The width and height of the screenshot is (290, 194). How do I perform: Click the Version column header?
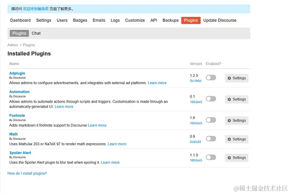pyautogui.click(x=196, y=64)
